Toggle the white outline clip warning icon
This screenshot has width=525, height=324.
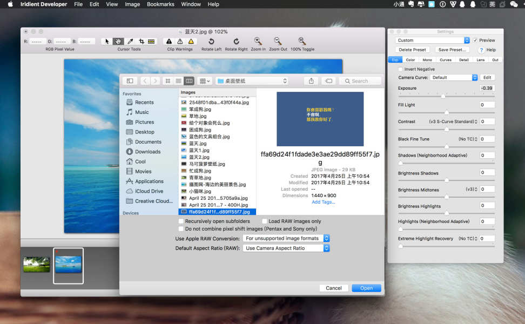(x=180, y=41)
